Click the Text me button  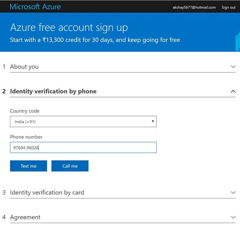tap(29, 166)
